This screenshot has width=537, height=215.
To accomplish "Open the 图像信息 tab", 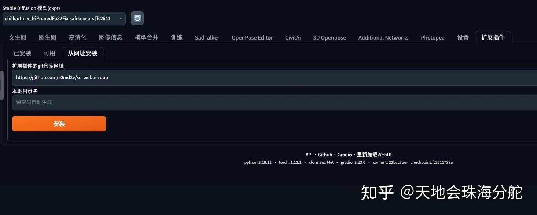I will point(111,37).
